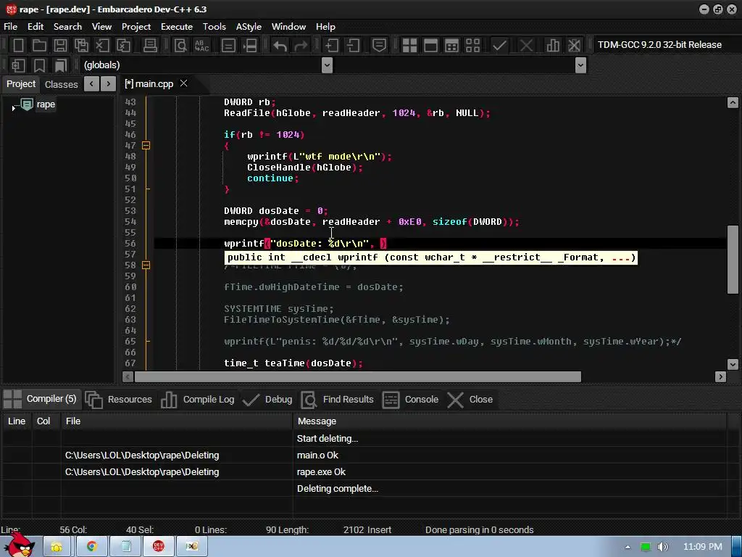This screenshot has height=557, width=742.
Task: Click the Indent toolbar icon
Action: (332, 46)
